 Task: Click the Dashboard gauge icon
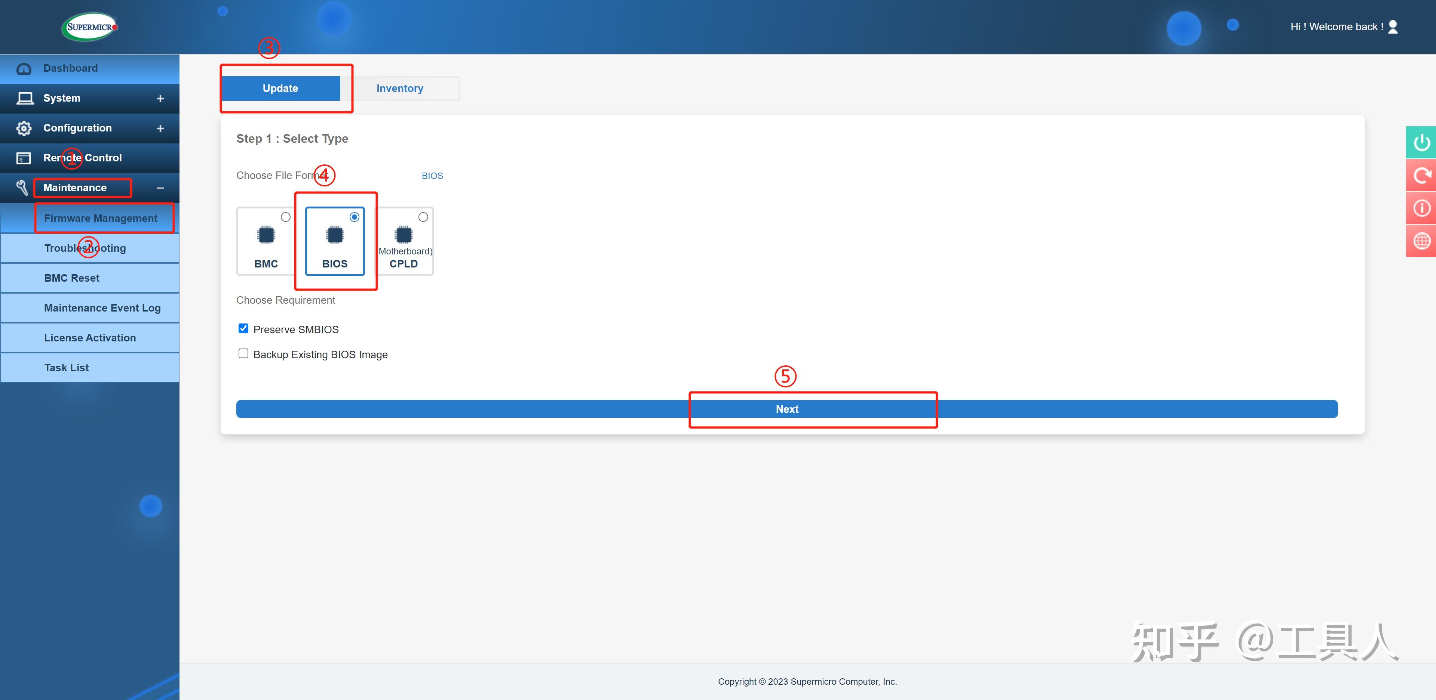tap(24, 69)
